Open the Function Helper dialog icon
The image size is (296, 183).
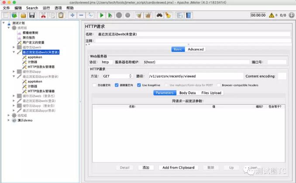click(x=179, y=15)
